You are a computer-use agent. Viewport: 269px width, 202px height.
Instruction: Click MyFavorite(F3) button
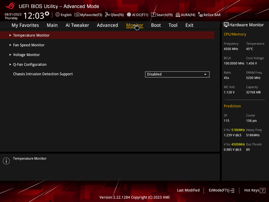(88, 15)
